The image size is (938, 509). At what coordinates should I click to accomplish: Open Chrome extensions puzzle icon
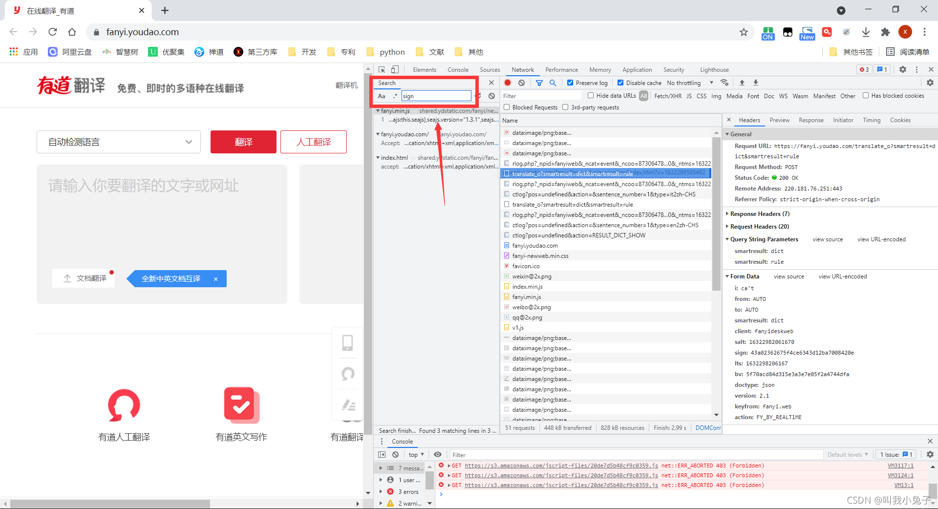click(x=885, y=32)
